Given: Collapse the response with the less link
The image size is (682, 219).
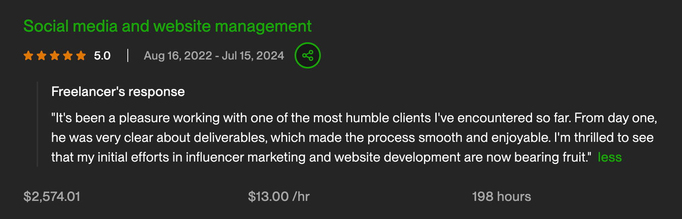Looking at the screenshot, I should click(610, 157).
